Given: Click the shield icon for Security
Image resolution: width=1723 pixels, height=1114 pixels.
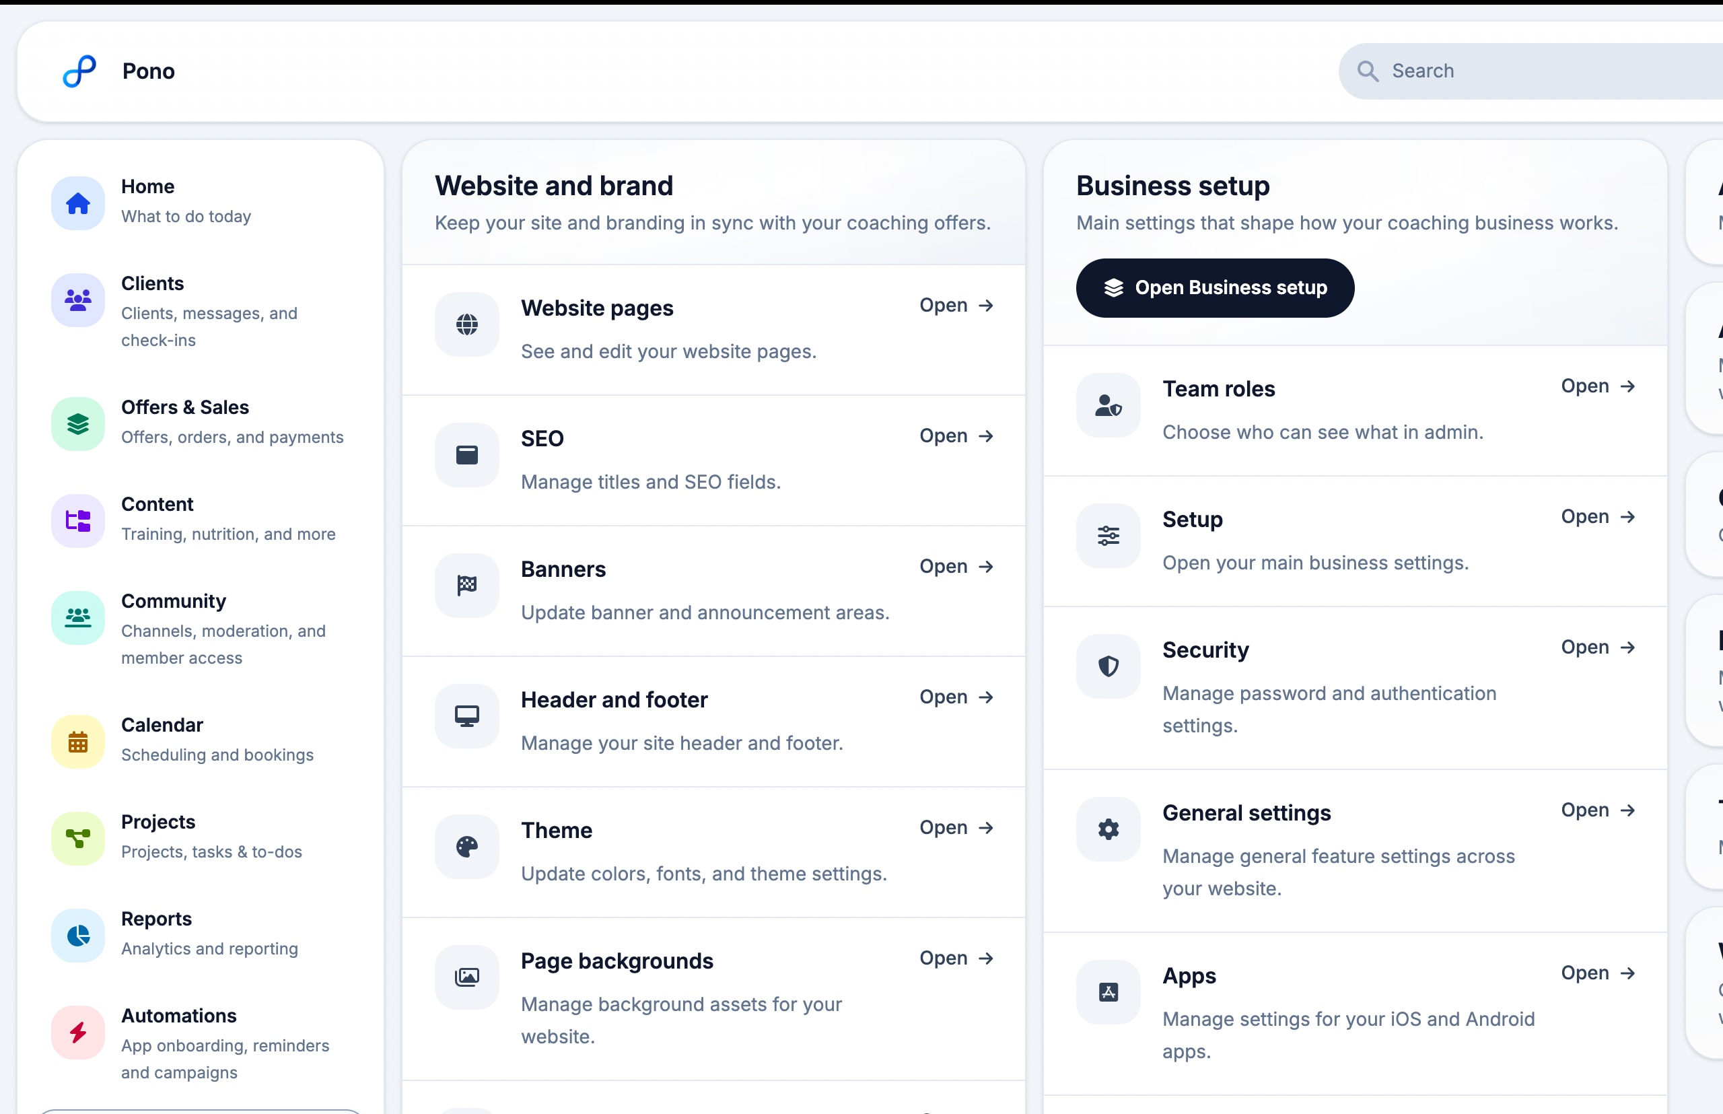Looking at the screenshot, I should point(1108,666).
